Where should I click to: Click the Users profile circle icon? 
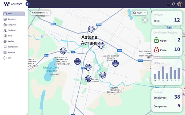tap(5, 36)
